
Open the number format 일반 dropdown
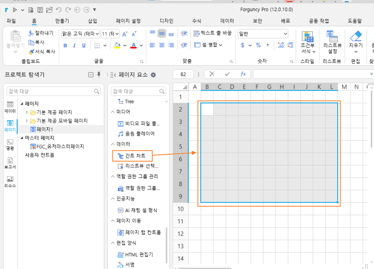263,34
